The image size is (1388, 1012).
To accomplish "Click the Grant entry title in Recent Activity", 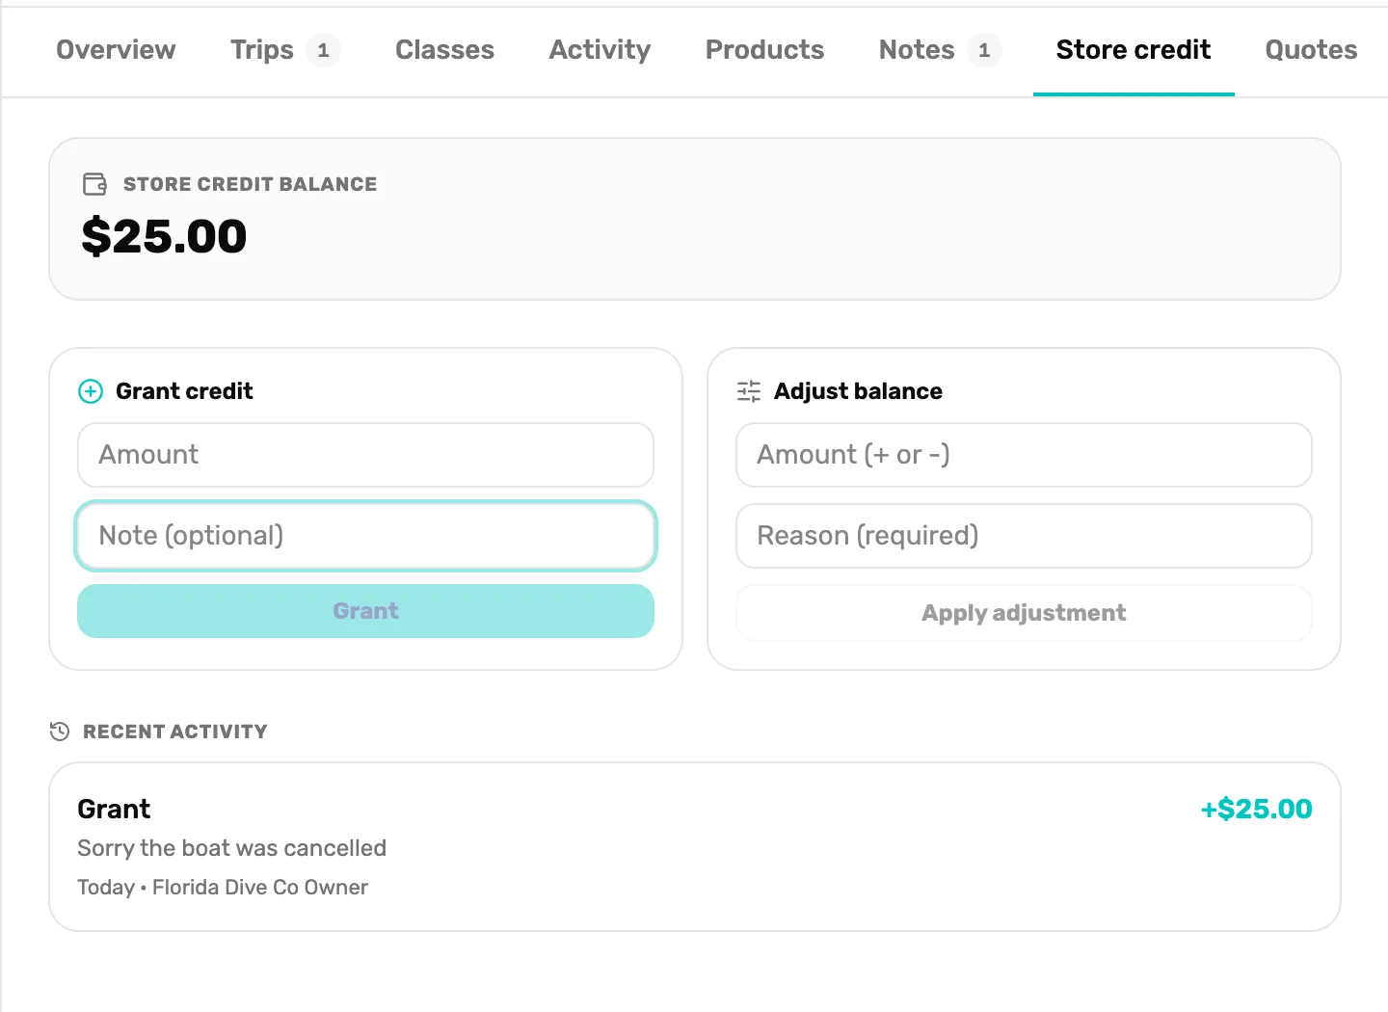I will coord(114,809).
